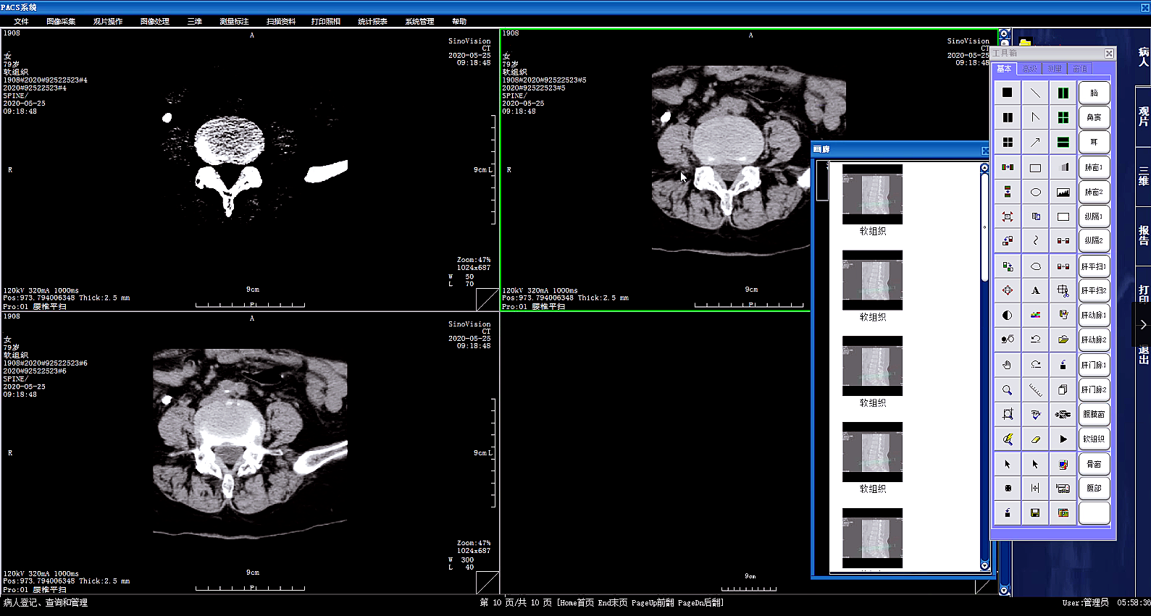Click the 画廊 panel vertical scrollbar

(x=984, y=367)
